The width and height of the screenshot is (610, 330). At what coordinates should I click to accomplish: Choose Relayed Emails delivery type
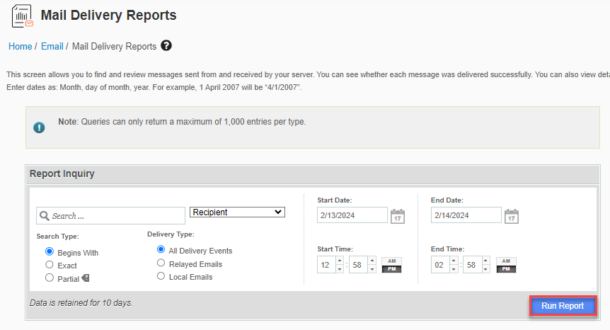click(x=162, y=263)
